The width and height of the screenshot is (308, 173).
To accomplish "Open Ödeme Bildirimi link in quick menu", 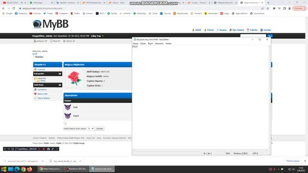I will coord(44,98).
